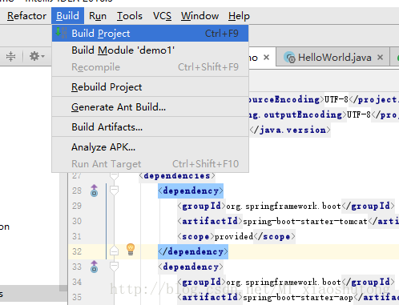Click the outputEncoding UTF-8 value

point(359,114)
